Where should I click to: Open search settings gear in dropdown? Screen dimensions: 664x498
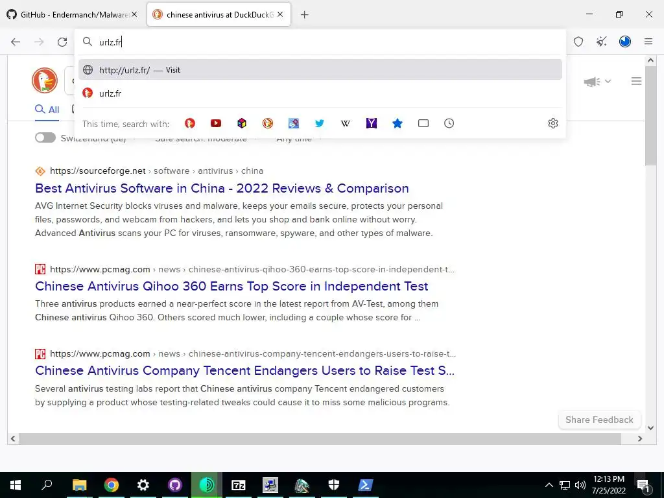pyautogui.click(x=552, y=123)
